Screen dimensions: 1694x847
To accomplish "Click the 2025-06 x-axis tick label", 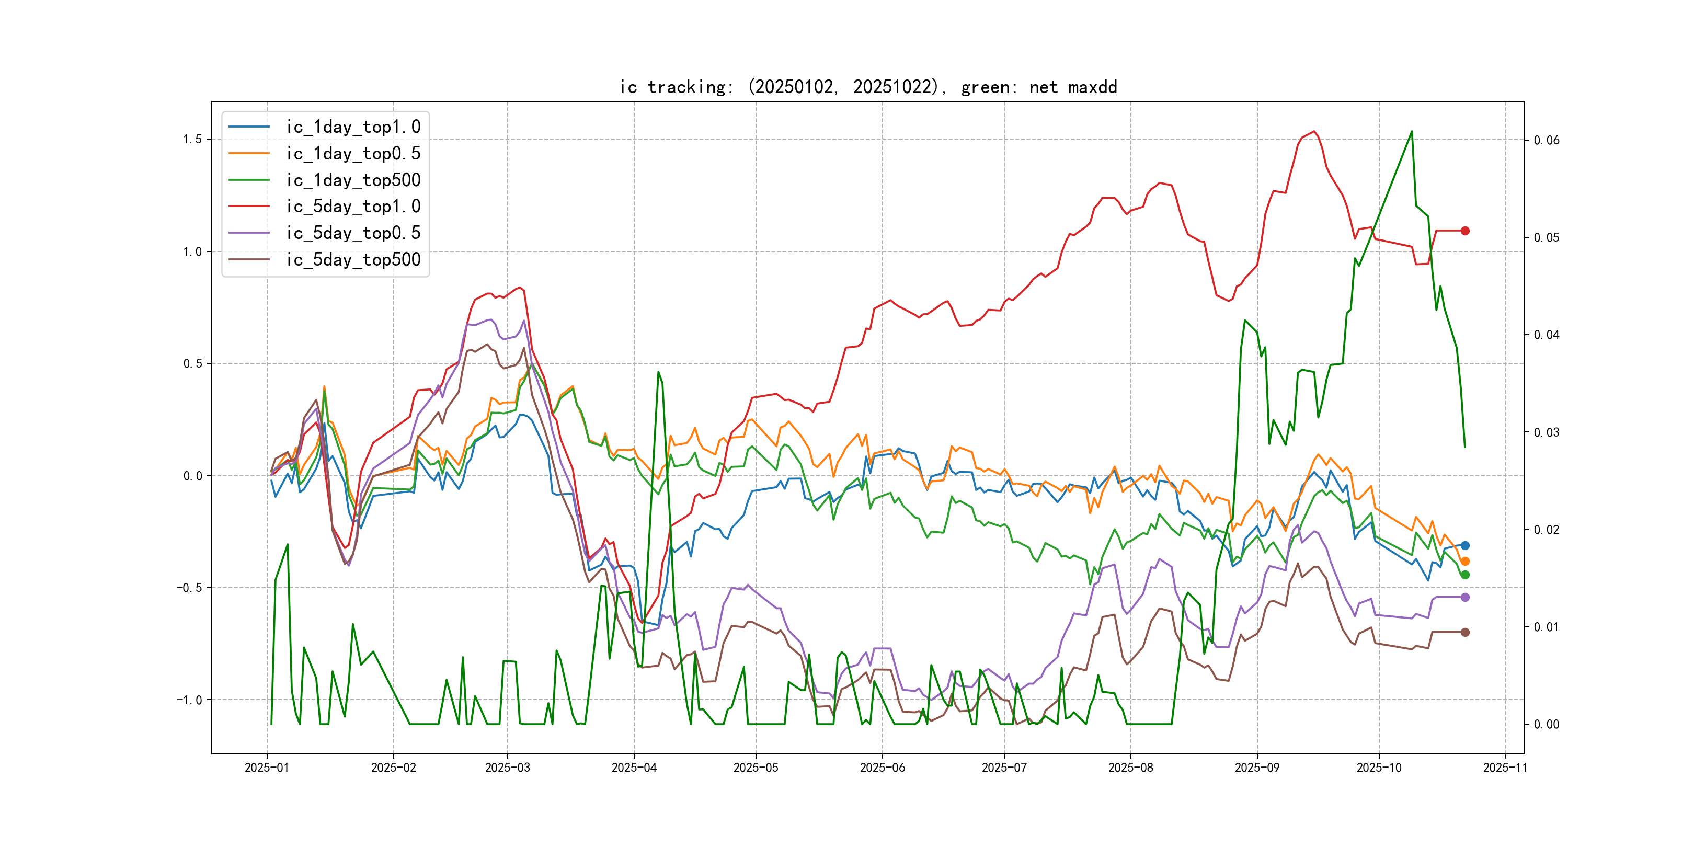I will point(883,768).
